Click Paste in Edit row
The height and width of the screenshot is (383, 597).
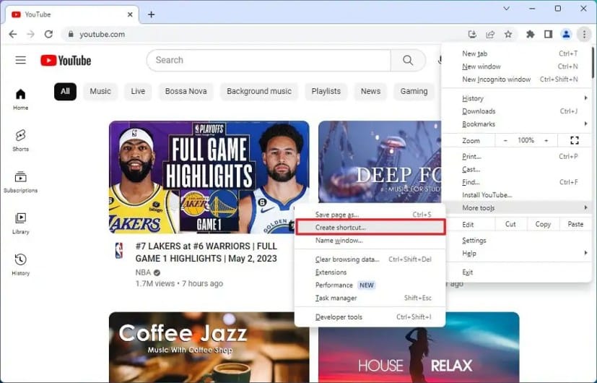click(x=575, y=224)
